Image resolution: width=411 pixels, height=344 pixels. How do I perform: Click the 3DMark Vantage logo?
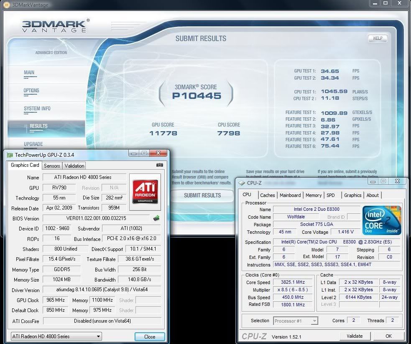click(x=56, y=26)
